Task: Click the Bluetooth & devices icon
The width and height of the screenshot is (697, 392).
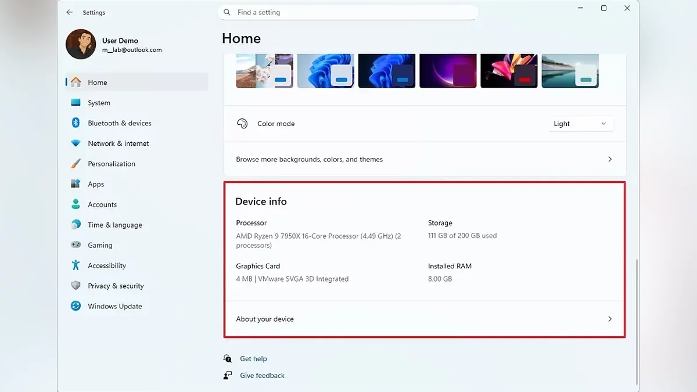Action: pos(76,123)
